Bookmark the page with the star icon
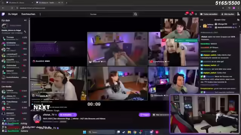 pos(223,8)
